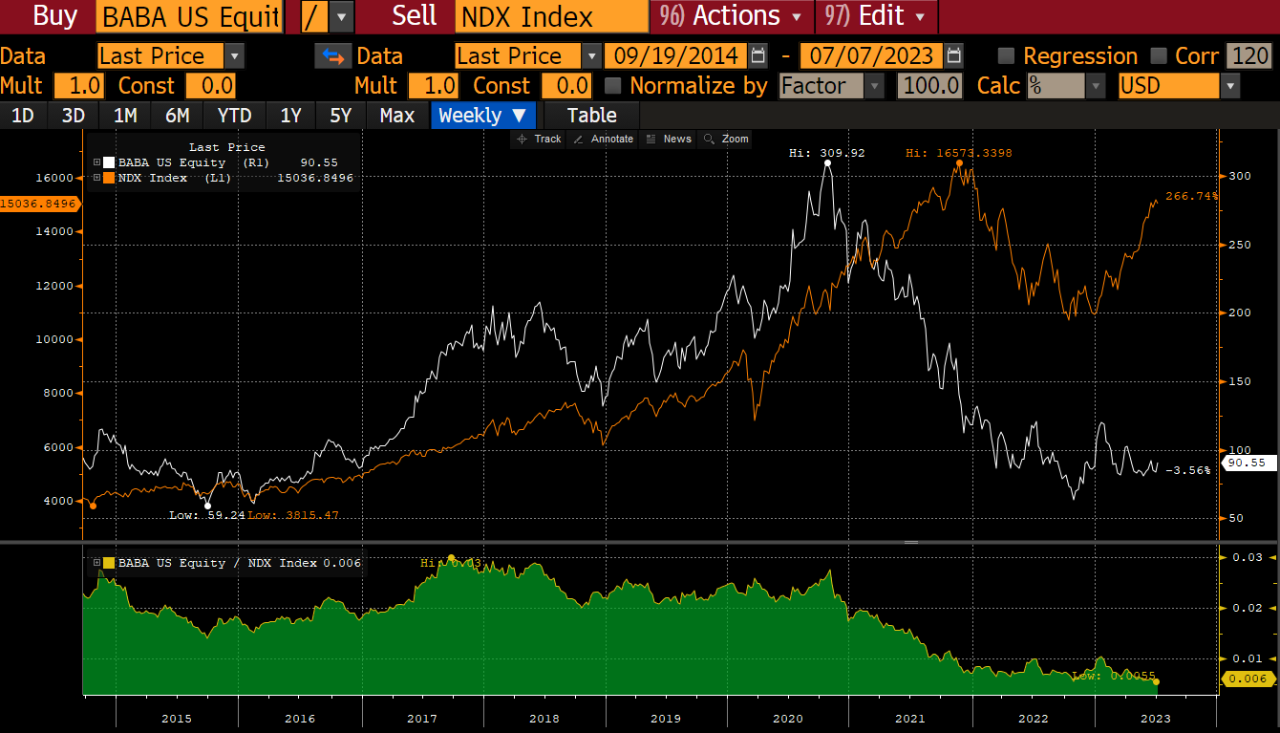1280x733 pixels.
Task: Click the orange NDX series color swatch
Action: [109, 178]
